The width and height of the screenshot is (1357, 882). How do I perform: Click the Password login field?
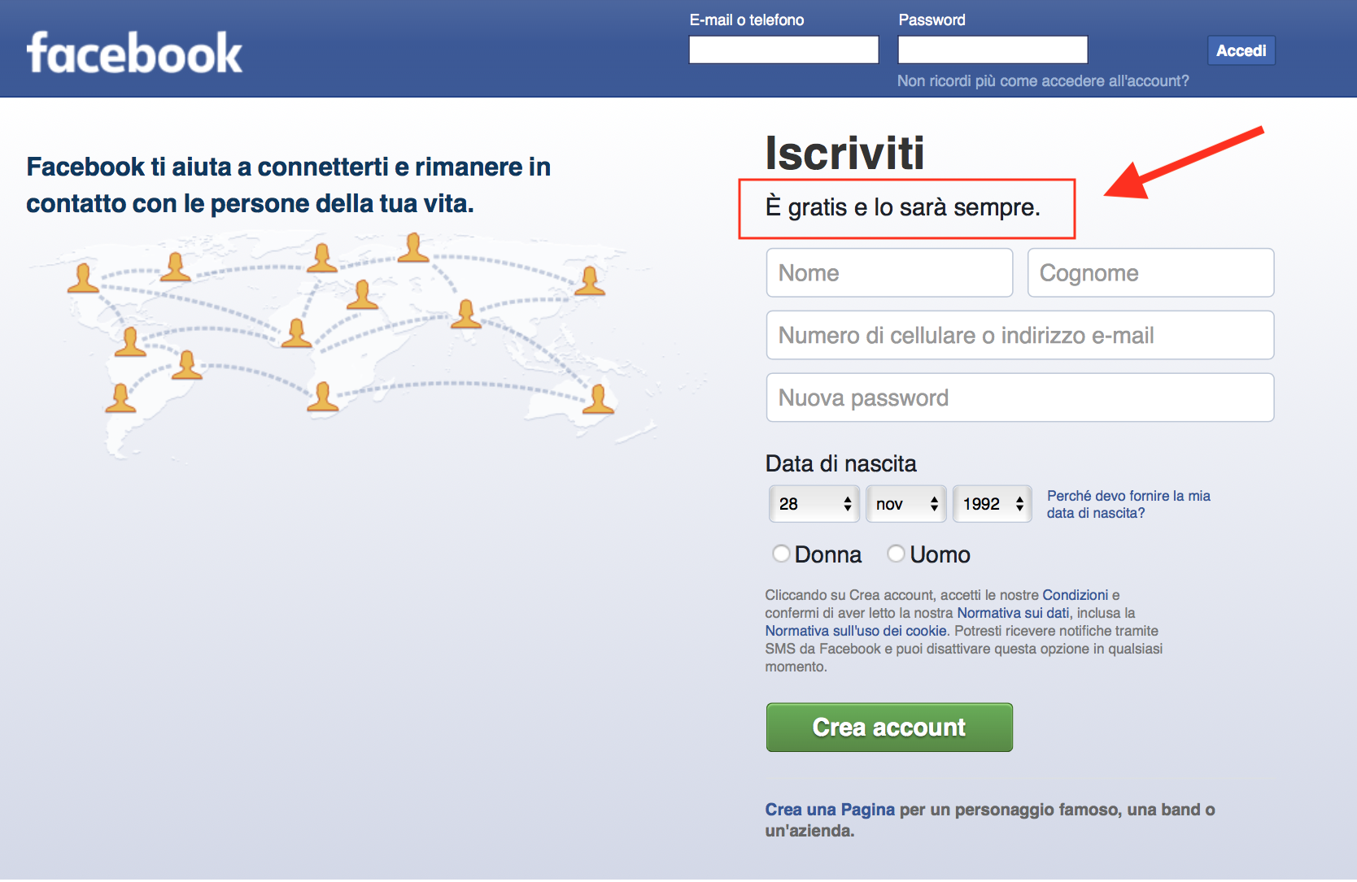point(992,50)
